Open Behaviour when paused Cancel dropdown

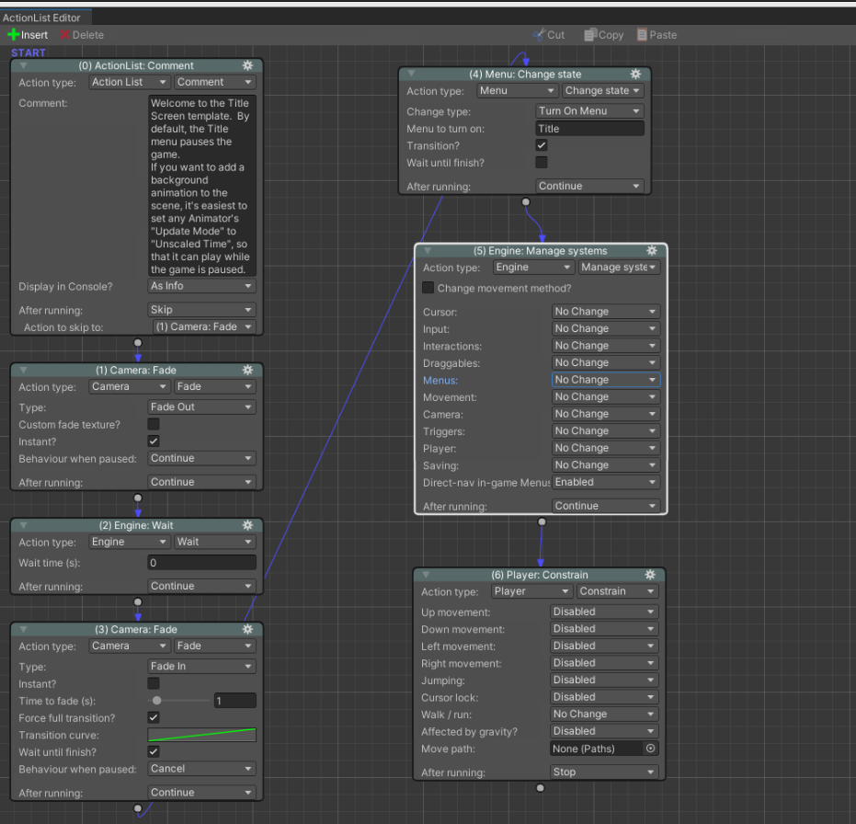click(201, 769)
